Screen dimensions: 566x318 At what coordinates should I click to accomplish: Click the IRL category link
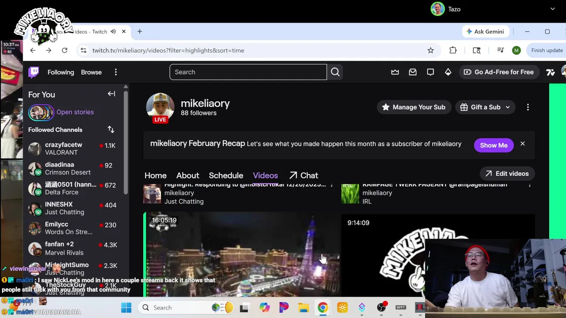tap(367, 201)
